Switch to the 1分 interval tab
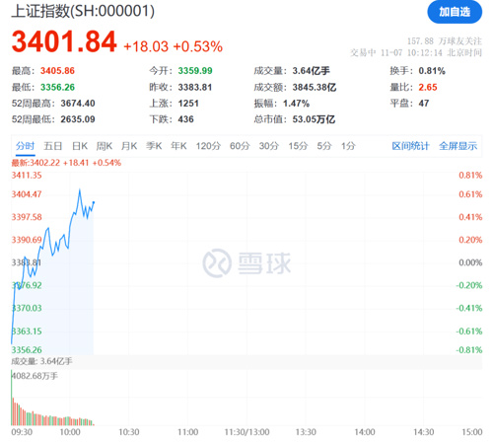Viewport: 493px width, 444px height. pyautogui.click(x=348, y=146)
